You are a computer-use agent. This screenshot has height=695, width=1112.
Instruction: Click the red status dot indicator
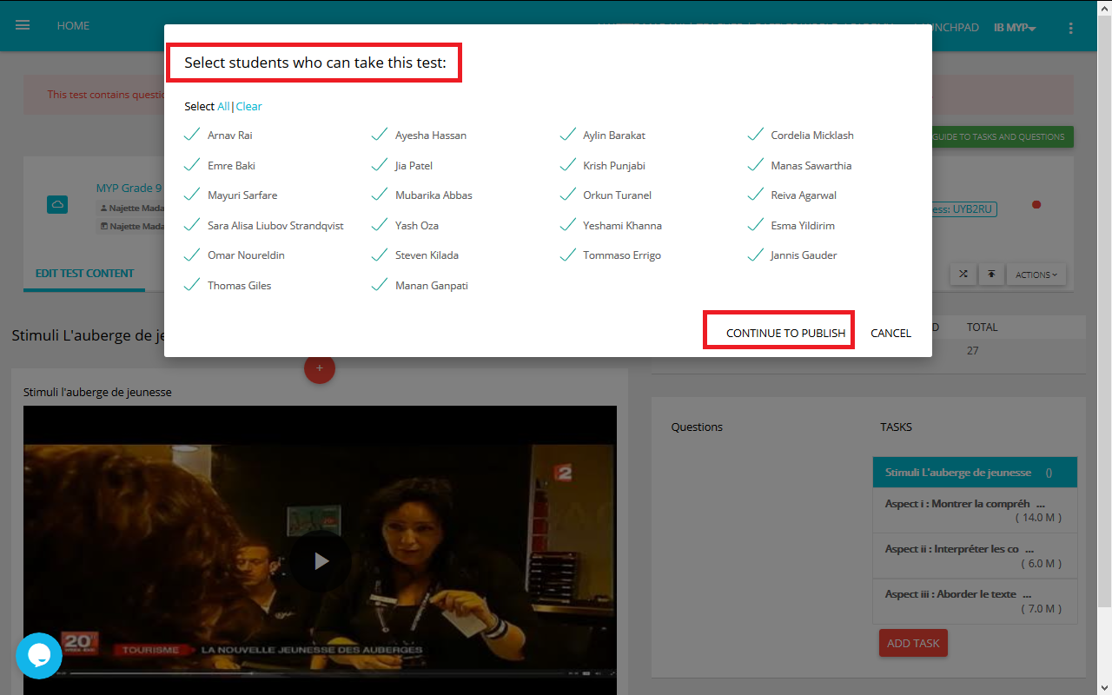click(1036, 205)
